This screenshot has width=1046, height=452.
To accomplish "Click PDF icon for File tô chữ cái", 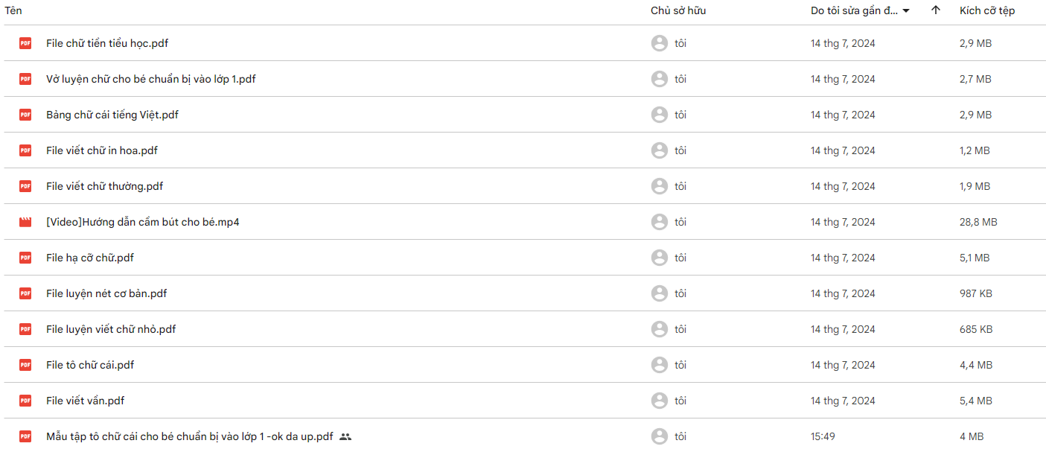I will point(25,365).
